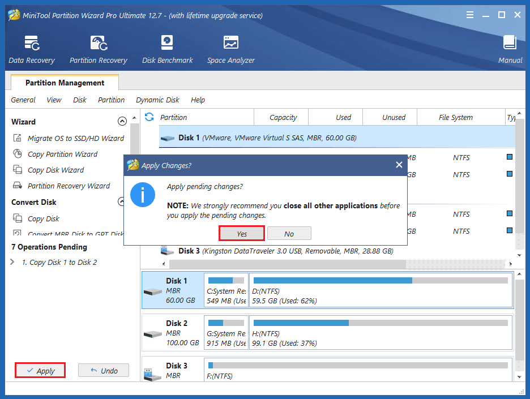This screenshot has width=530, height=399.
Task: Click the Disk 1 drive icon in the disk map
Action: pos(153,291)
